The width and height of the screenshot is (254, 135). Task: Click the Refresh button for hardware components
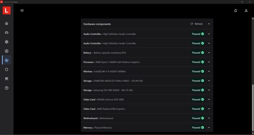197,24
